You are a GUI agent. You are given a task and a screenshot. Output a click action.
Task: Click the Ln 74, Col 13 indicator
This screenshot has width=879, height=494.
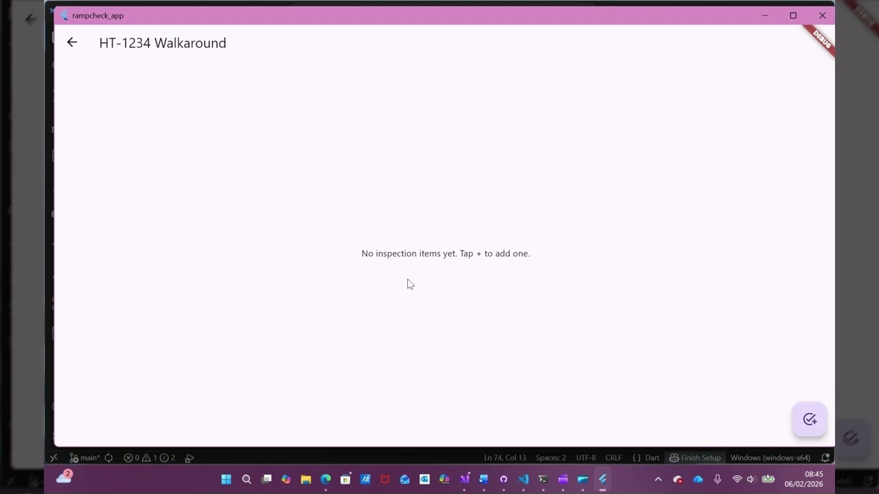505,458
